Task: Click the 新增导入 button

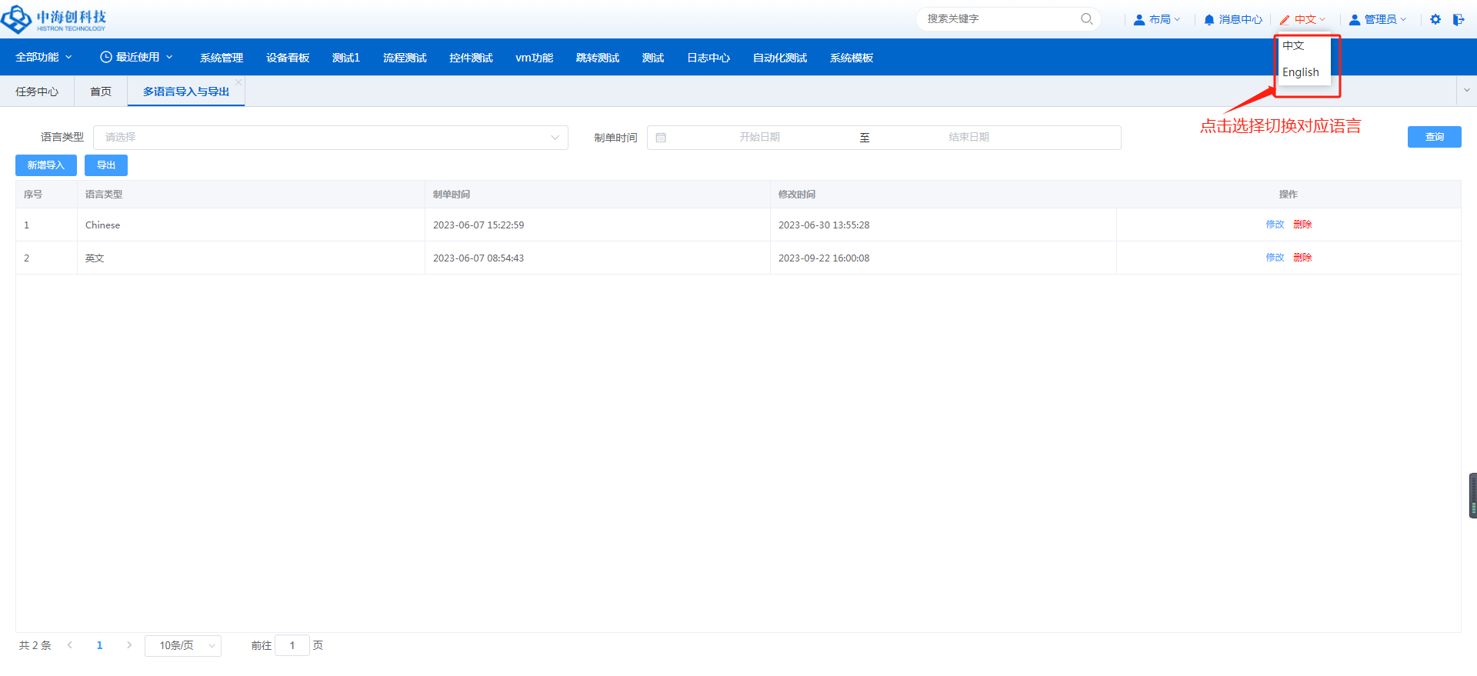Action: (46, 165)
